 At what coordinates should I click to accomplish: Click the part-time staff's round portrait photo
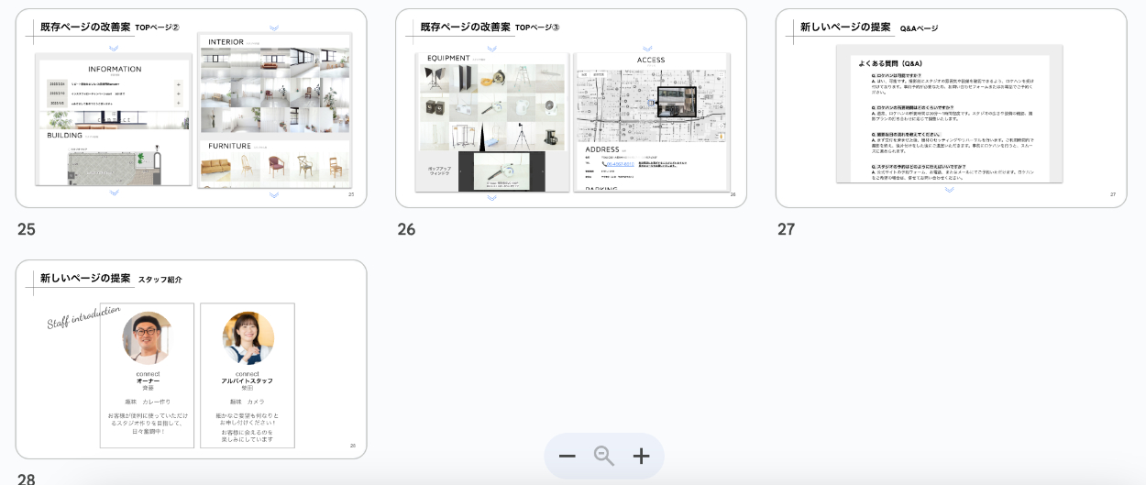[x=248, y=338]
